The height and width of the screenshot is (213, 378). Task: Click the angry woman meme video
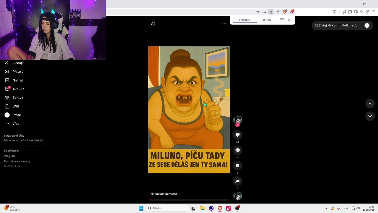pyautogui.click(x=189, y=110)
